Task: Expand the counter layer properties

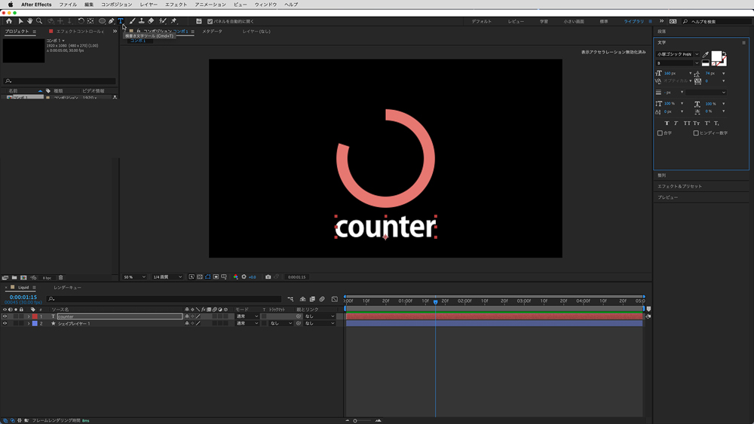Action: (x=29, y=316)
